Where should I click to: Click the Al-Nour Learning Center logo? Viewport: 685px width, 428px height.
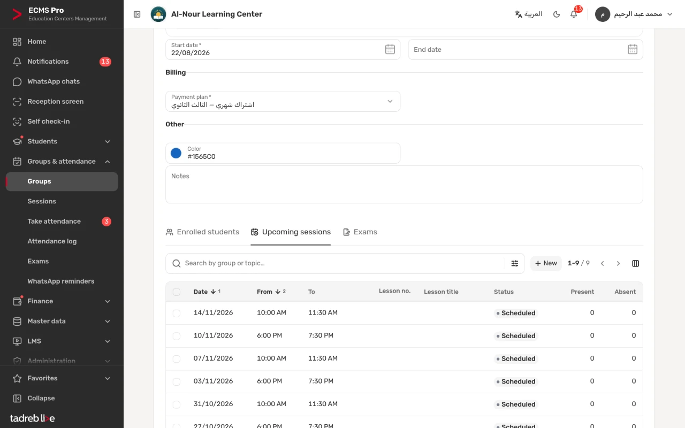click(x=158, y=14)
